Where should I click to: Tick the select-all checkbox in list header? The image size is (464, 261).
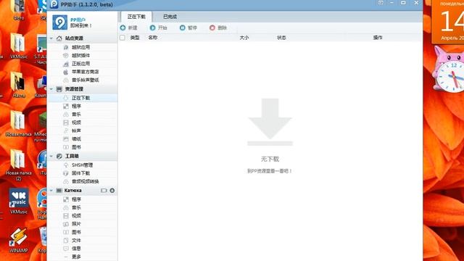(x=123, y=38)
